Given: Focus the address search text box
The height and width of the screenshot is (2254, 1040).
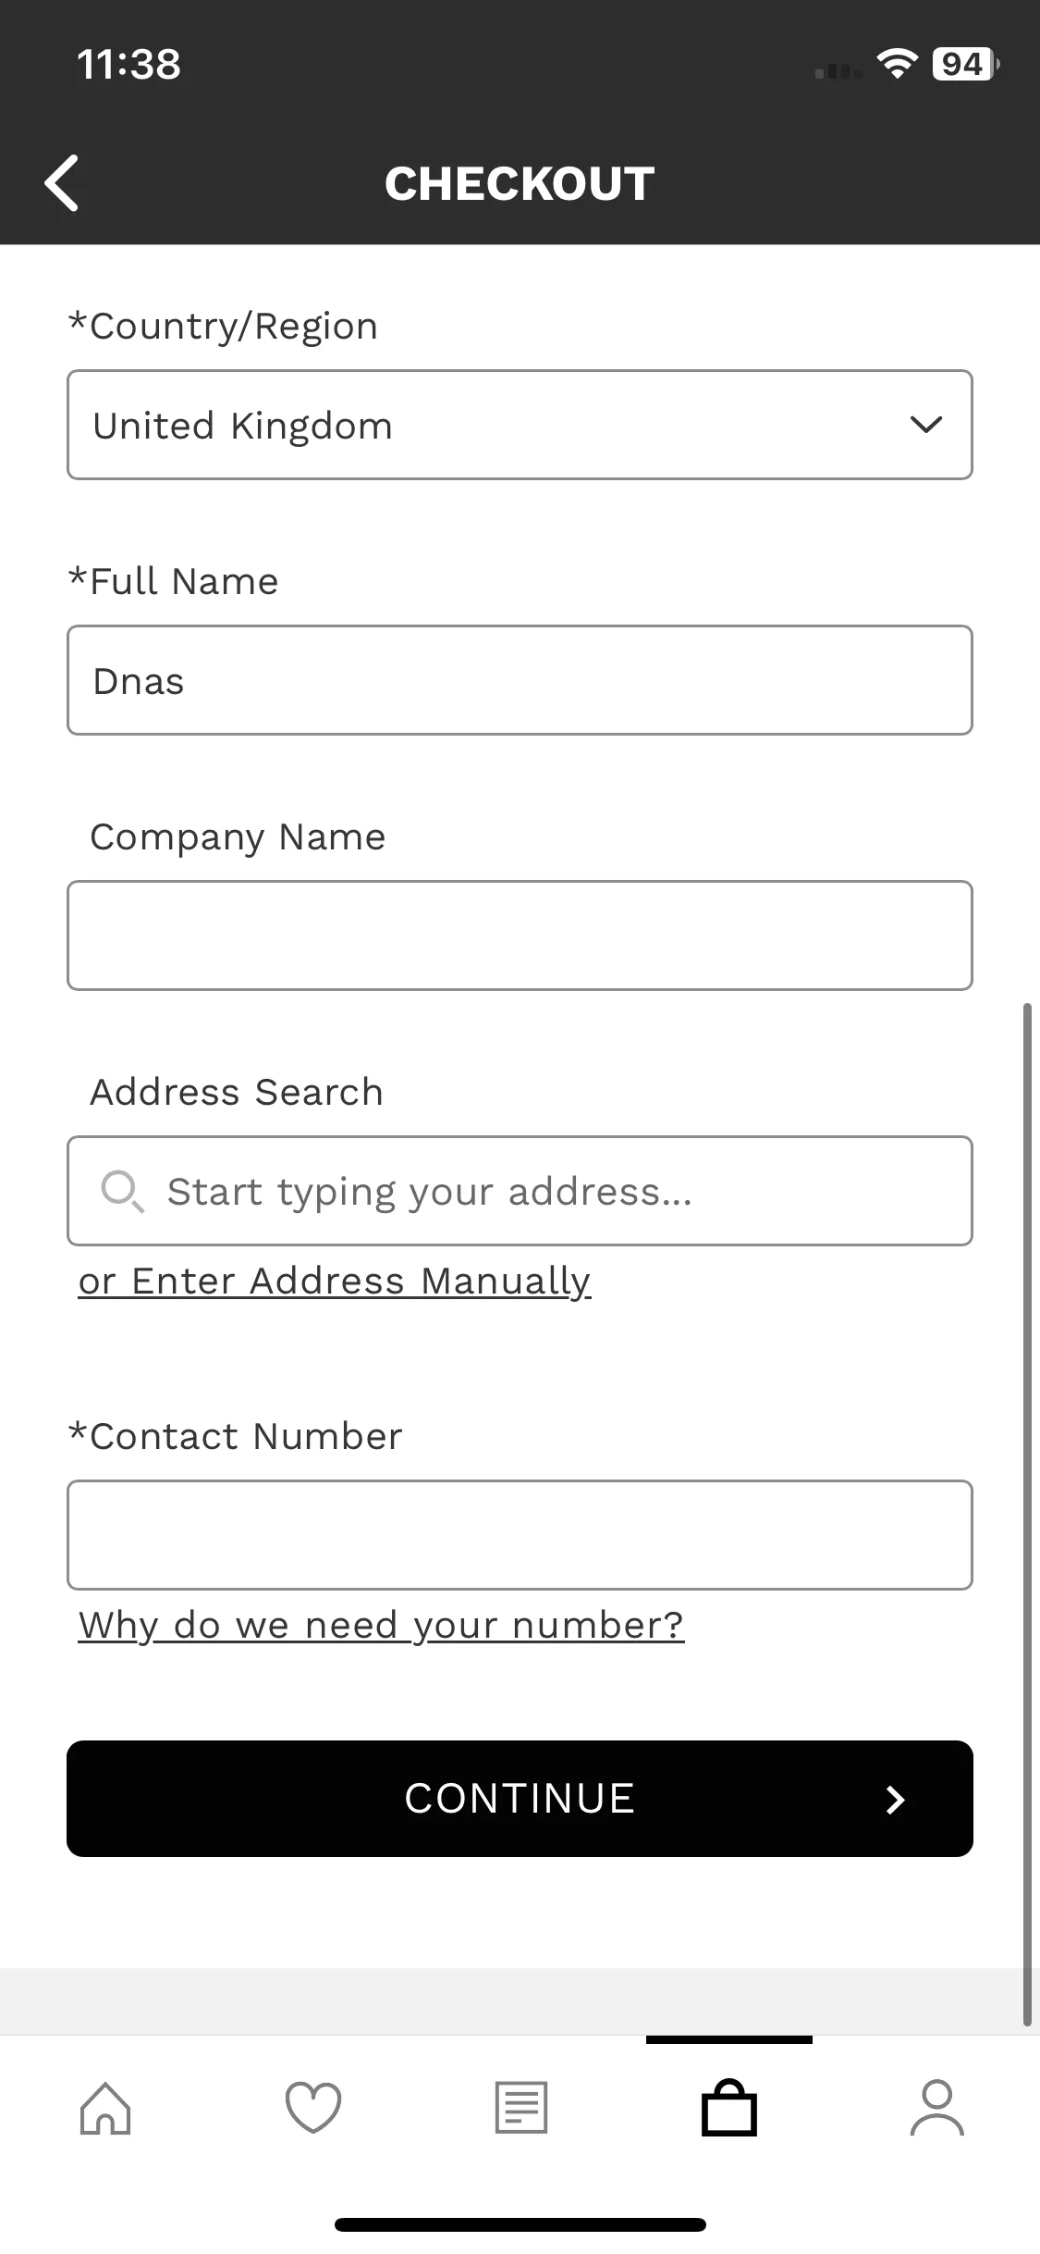Looking at the screenshot, I should click(555, 1191).
